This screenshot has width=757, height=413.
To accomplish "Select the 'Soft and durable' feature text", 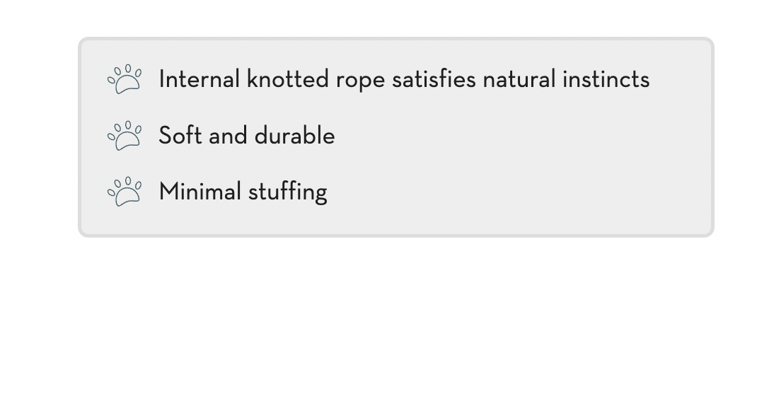I will [x=247, y=136].
